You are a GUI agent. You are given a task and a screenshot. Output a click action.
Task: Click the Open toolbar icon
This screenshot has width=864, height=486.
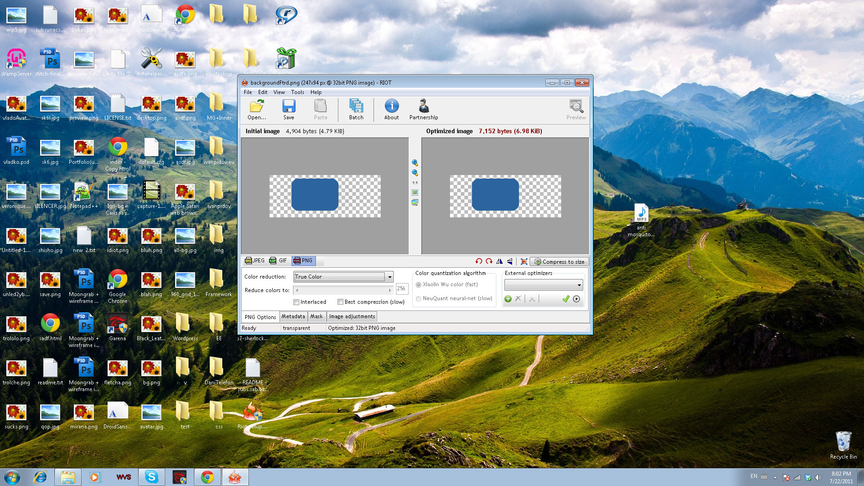(x=256, y=109)
